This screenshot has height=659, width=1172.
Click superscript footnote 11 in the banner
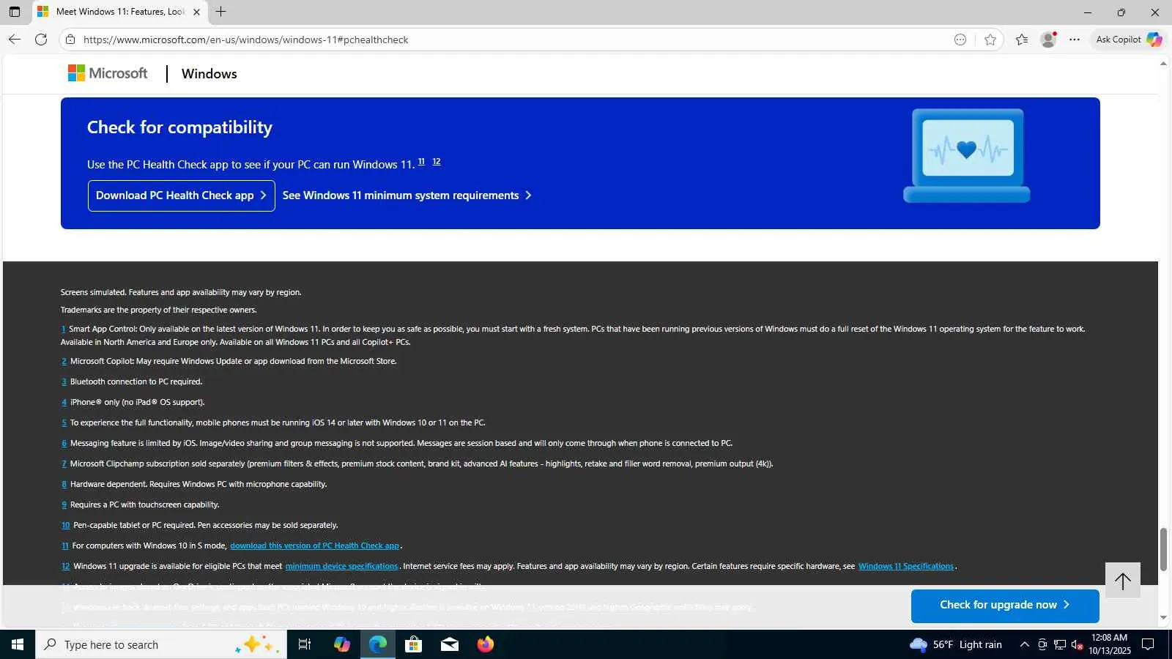[x=421, y=162]
